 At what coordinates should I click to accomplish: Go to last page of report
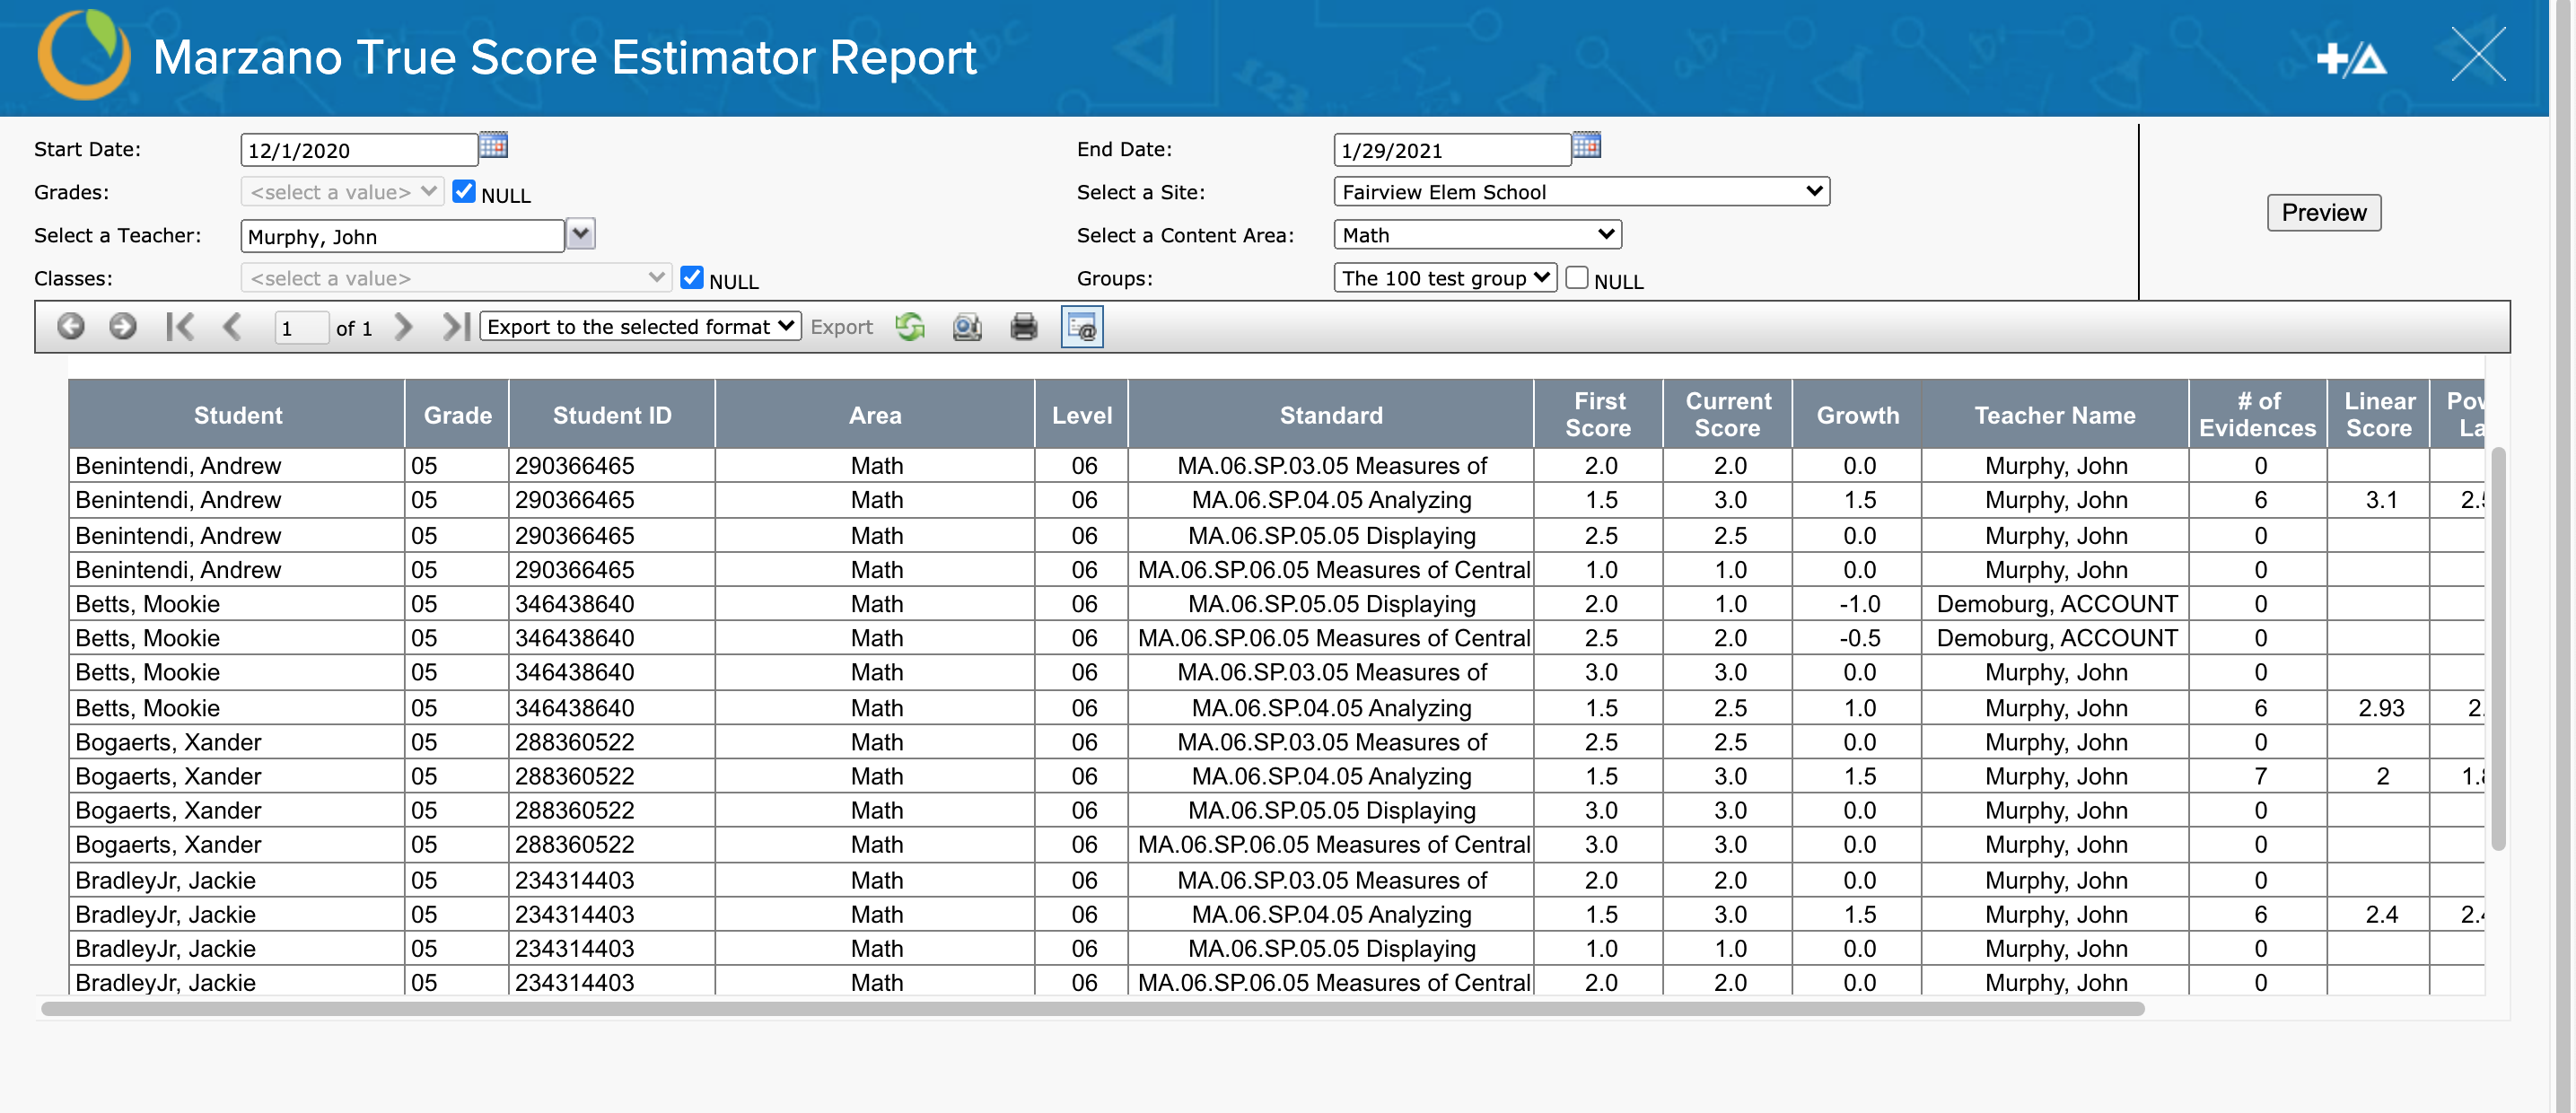coord(456,327)
